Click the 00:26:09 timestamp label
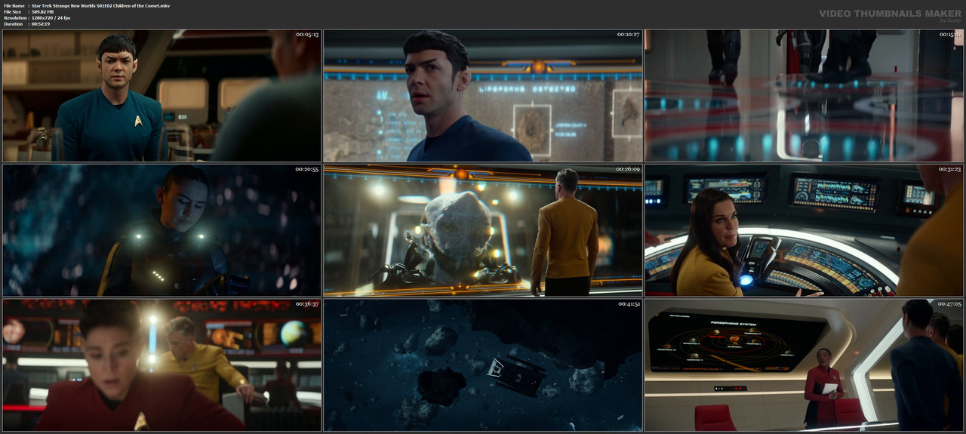The height and width of the screenshot is (434, 966). click(x=629, y=169)
